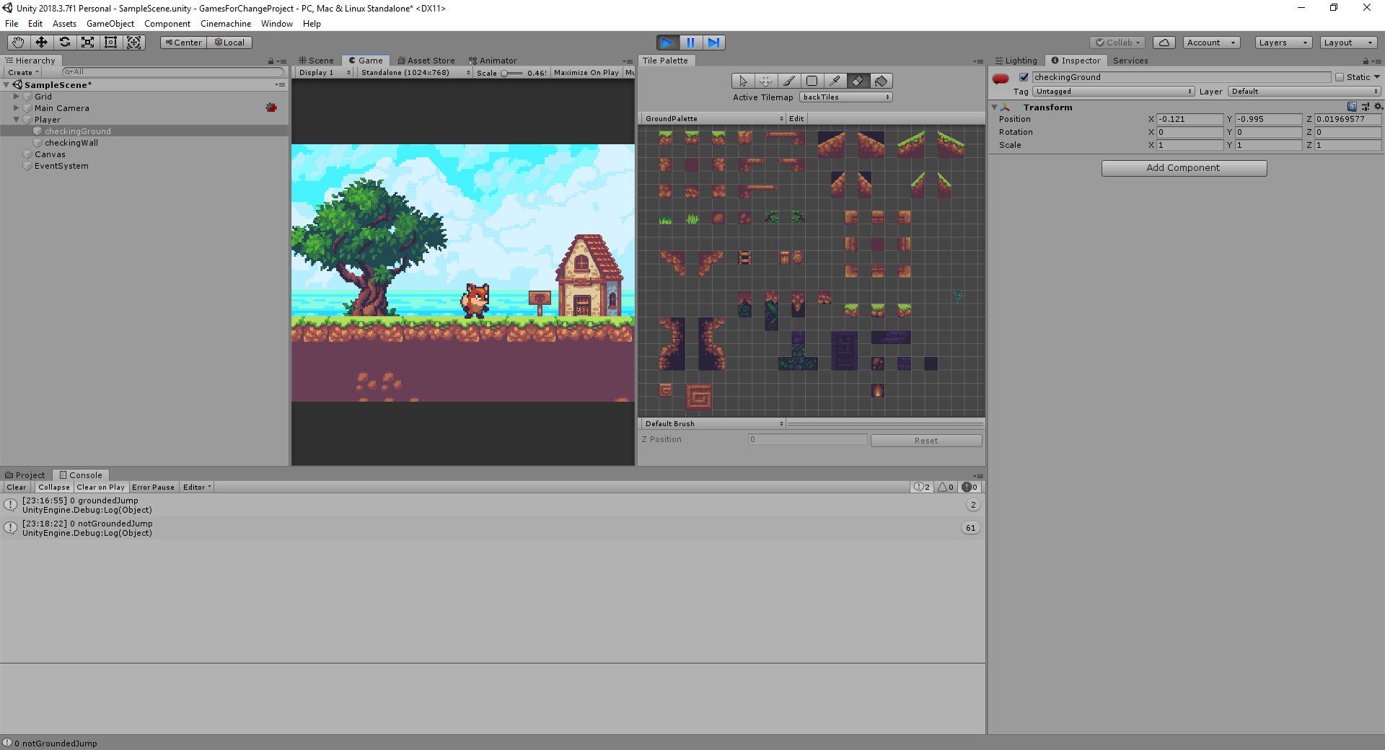Choose the Flood fill bucket tool in Tile Palette
Screen dimensions: 1385x750
(881, 81)
